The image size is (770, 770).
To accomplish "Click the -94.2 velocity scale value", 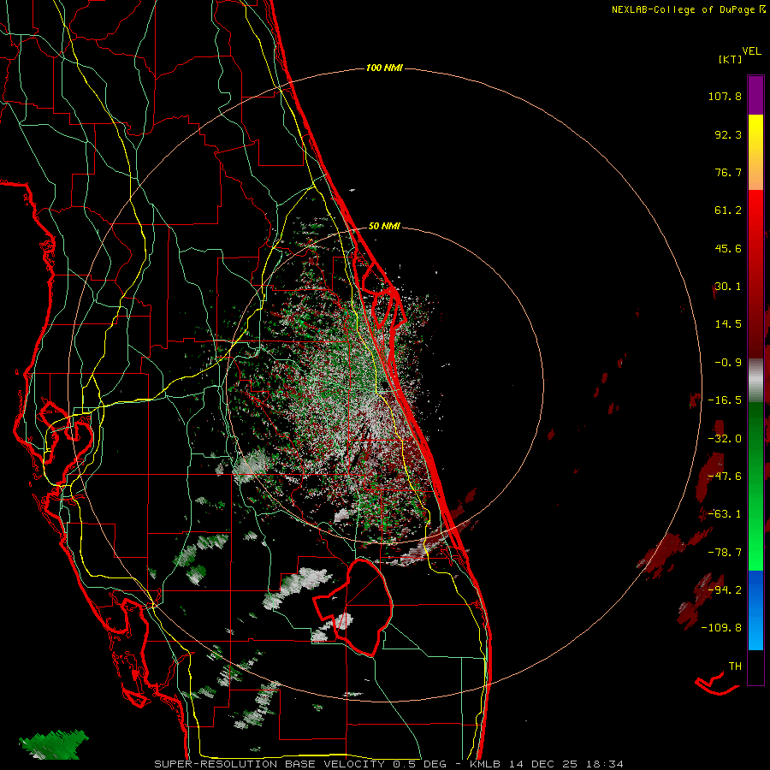I will click(x=725, y=590).
